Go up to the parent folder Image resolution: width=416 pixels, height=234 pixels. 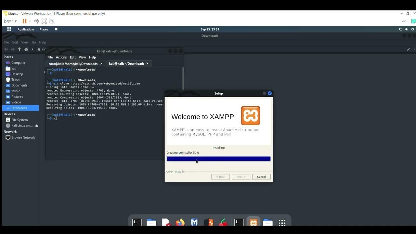click(19, 49)
